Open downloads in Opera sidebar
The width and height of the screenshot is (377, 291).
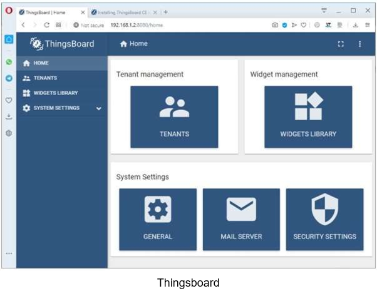9,116
